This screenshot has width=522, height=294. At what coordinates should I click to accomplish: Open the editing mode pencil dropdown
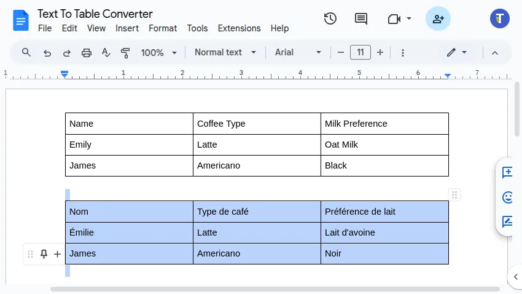click(x=457, y=52)
